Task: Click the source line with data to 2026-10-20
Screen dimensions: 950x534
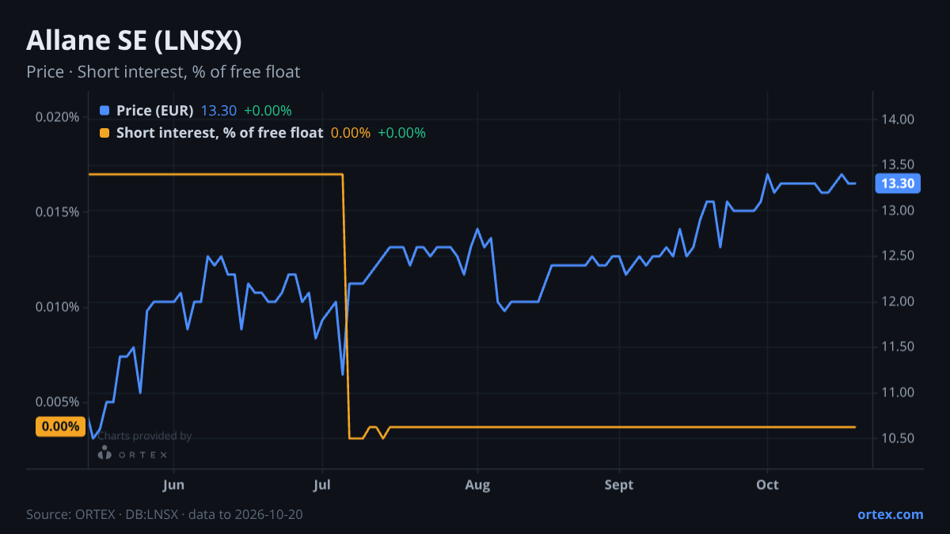Action: pos(165,514)
